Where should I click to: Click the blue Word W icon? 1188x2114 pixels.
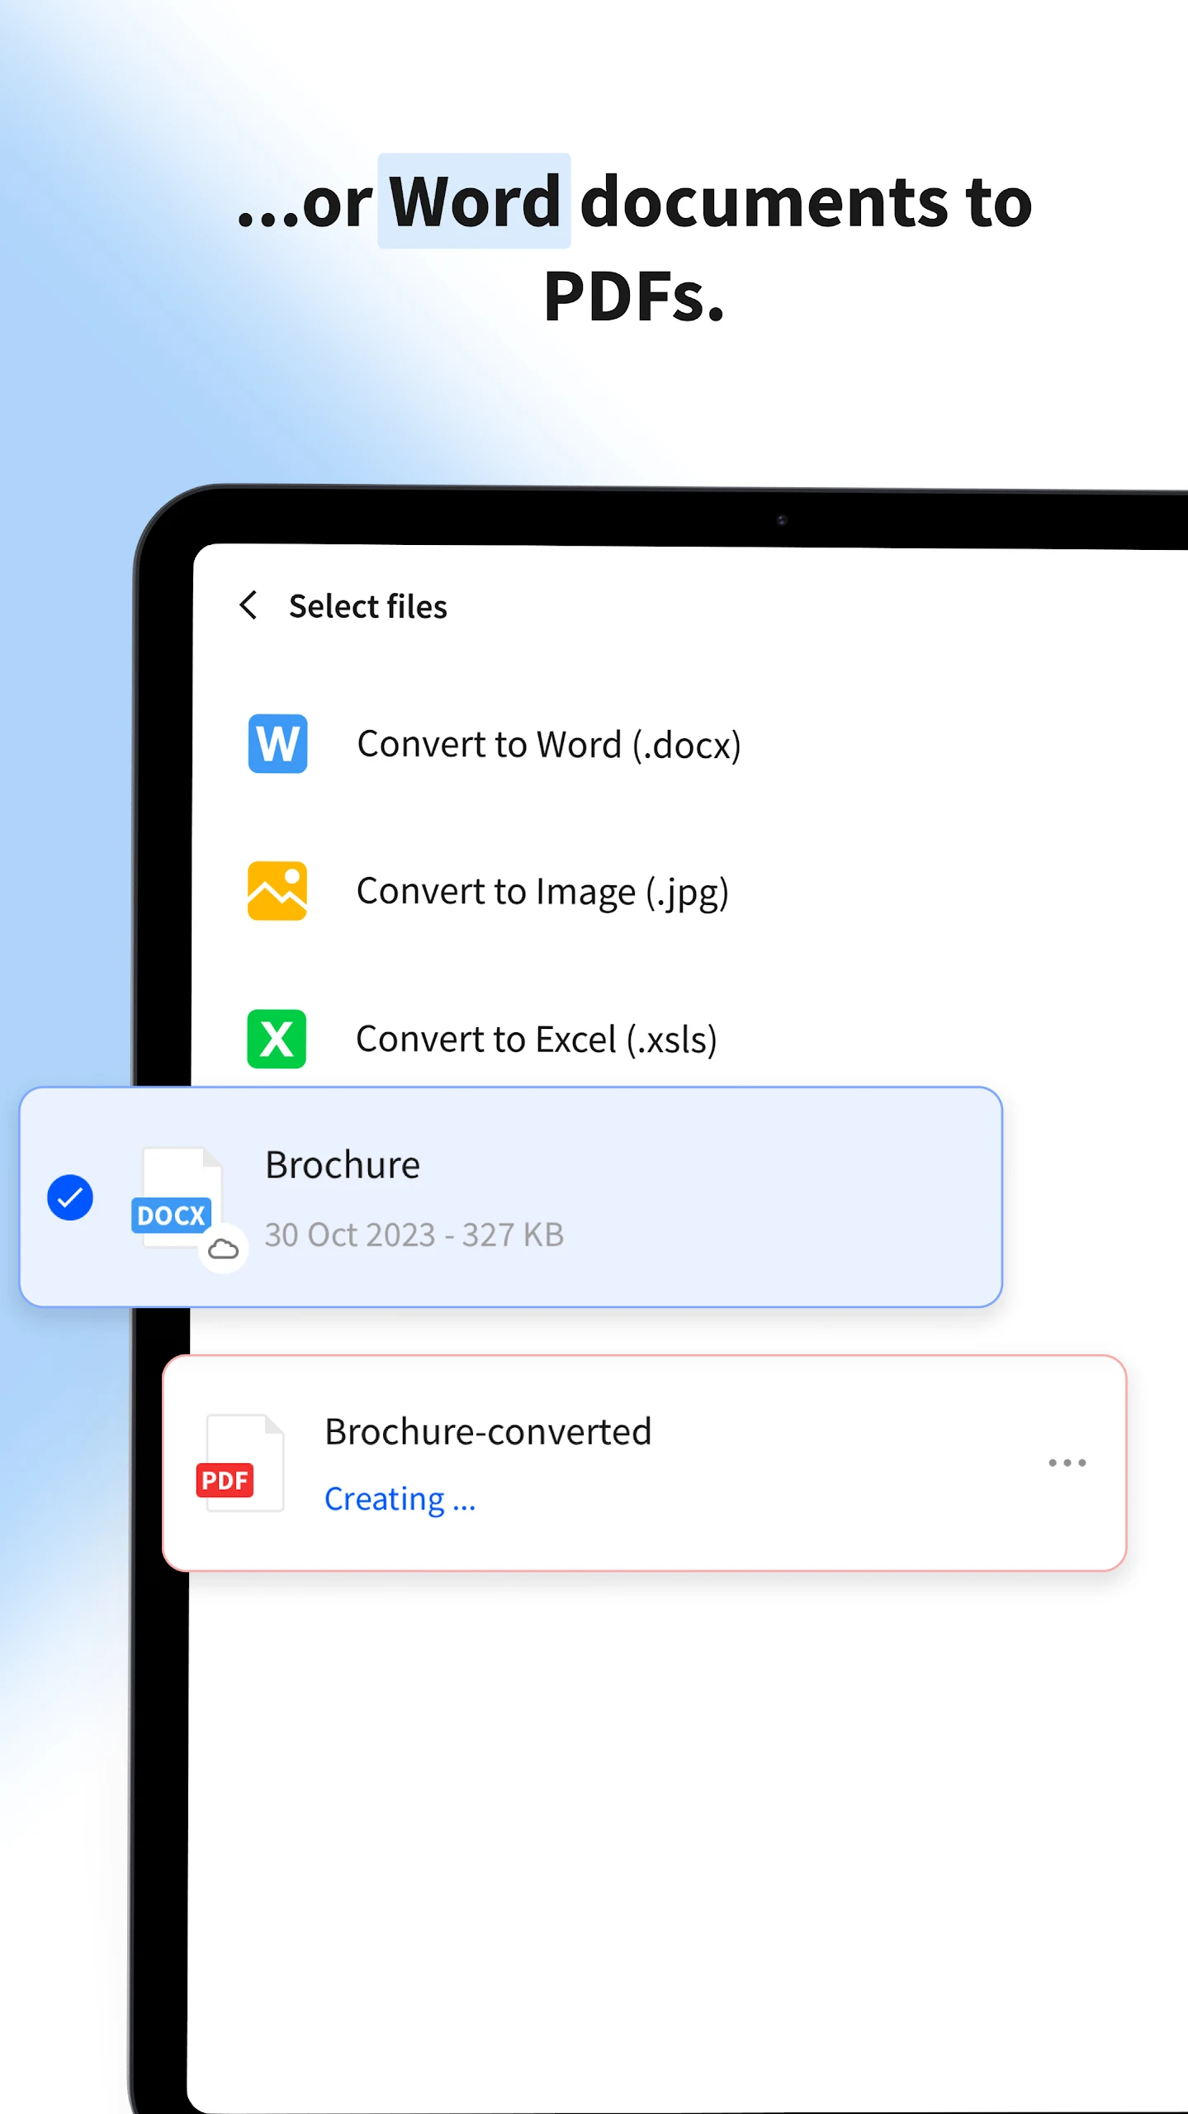[277, 743]
